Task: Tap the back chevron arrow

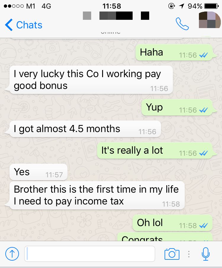Action: point(9,25)
